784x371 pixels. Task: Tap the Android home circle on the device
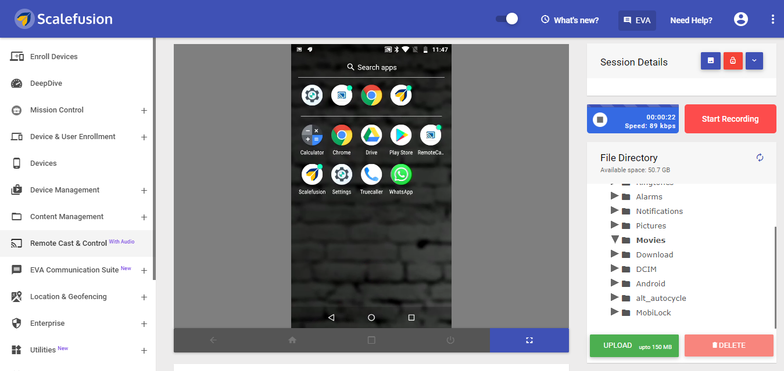pyautogui.click(x=371, y=318)
